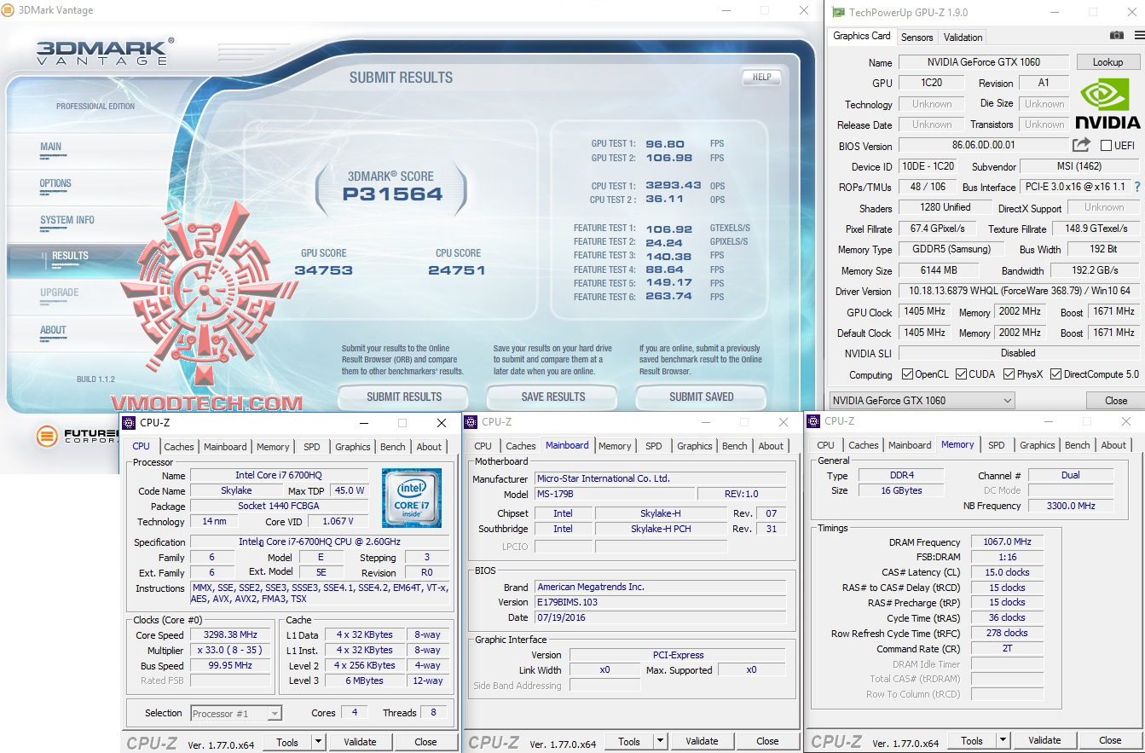The height and width of the screenshot is (753, 1145).
Task: Toggle the OpenCL checkbox
Action: coord(908,374)
